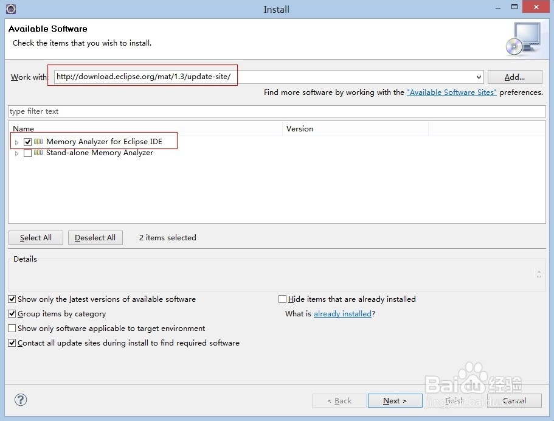Enable Hide items that are already installed

[282, 299]
